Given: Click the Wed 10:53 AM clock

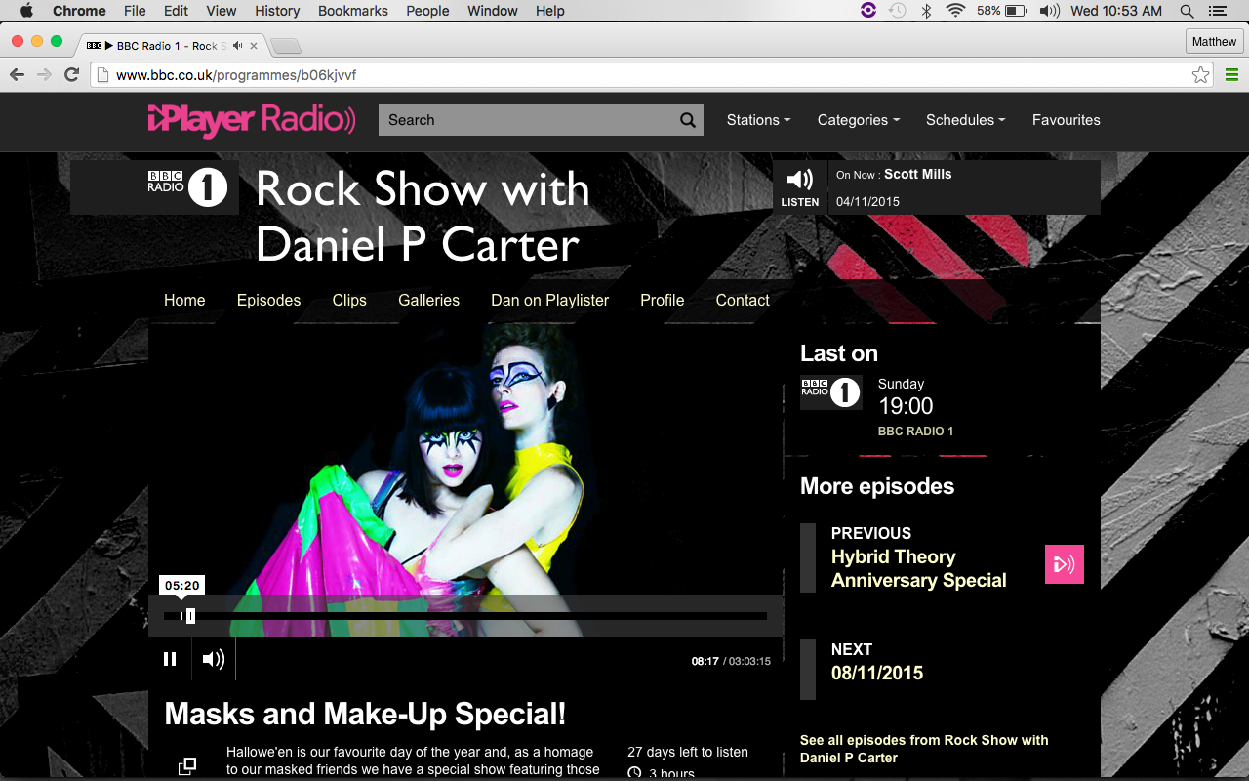Looking at the screenshot, I should pos(1116,11).
